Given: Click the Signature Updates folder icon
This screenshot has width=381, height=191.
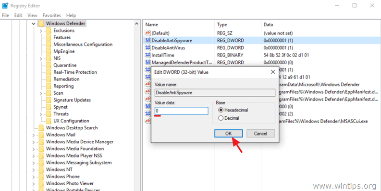Looking at the screenshot, I should [x=49, y=100].
